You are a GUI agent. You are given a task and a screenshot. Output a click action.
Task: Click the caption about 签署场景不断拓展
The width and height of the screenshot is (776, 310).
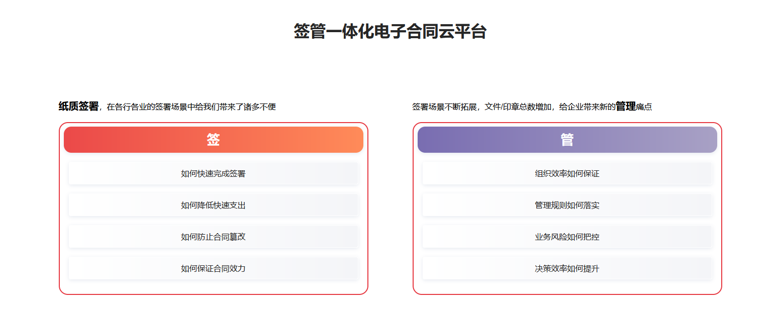pos(532,107)
